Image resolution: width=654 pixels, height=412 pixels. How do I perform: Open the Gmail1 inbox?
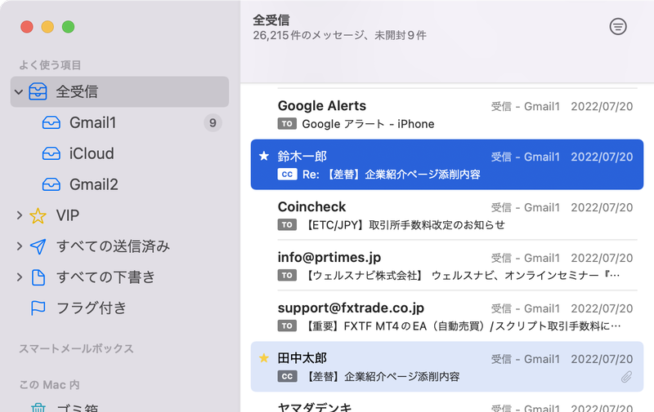[119, 122]
